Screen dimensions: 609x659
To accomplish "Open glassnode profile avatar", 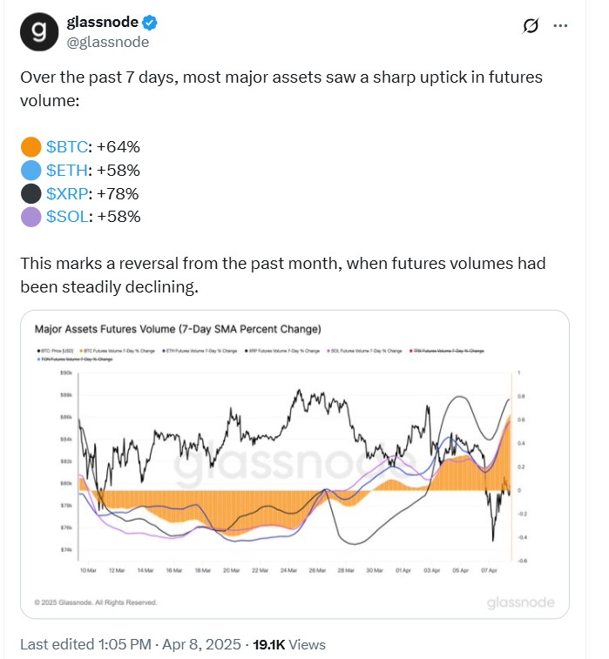I will click(39, 31).
